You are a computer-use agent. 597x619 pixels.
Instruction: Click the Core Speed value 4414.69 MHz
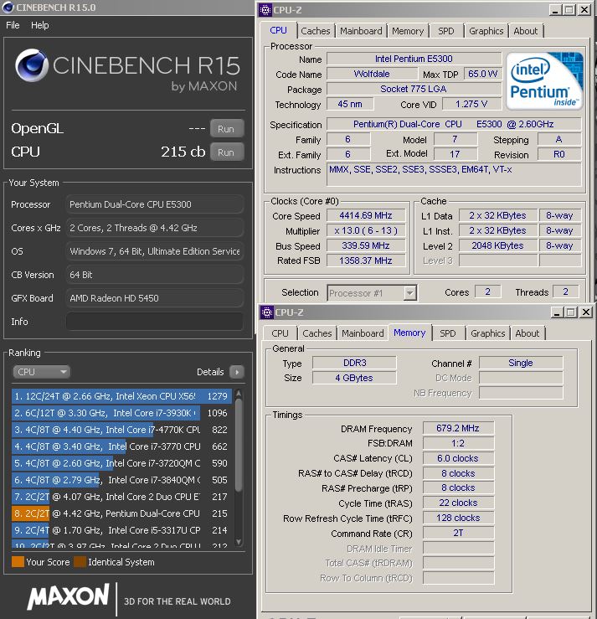(x=366, y=215)
